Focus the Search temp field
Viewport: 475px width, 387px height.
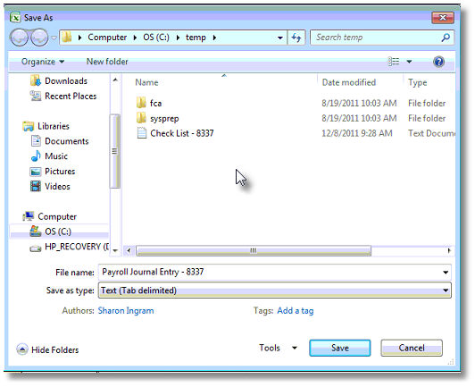click(x=376, y=38)
